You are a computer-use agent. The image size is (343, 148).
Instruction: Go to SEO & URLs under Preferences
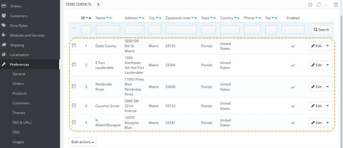tap(22, 123)
